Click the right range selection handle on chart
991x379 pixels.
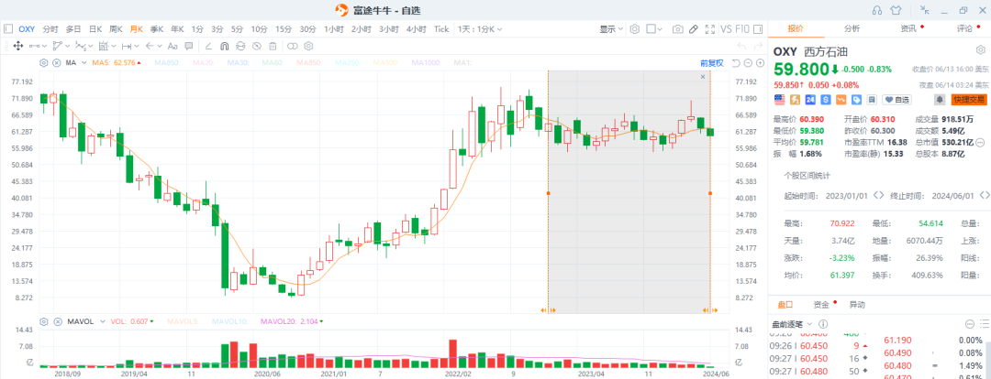click(x=710, y=193)
